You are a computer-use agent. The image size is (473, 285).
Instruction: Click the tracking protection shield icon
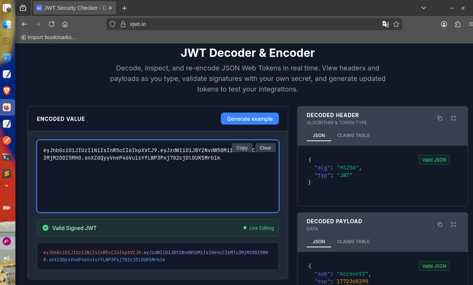[113, 24]
